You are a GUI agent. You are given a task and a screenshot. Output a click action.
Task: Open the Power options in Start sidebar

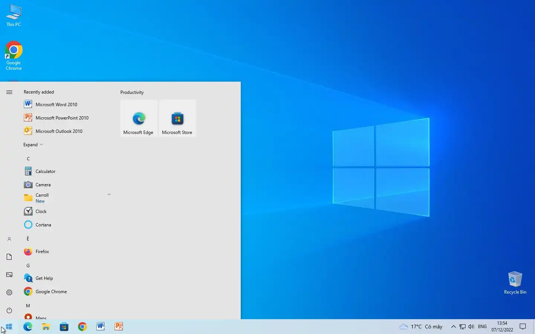[x=9, y=310]
